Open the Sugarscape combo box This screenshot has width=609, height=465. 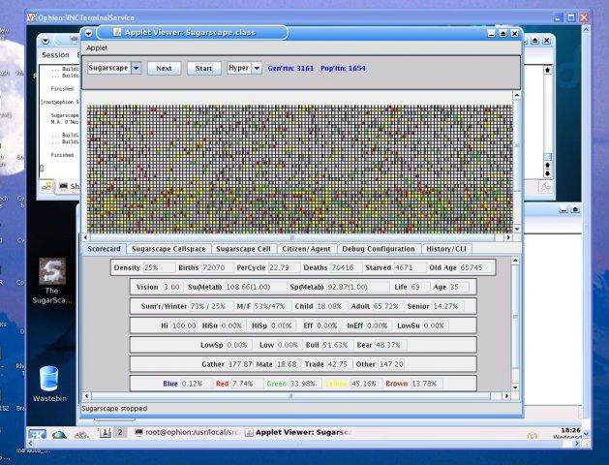point(114,68)
